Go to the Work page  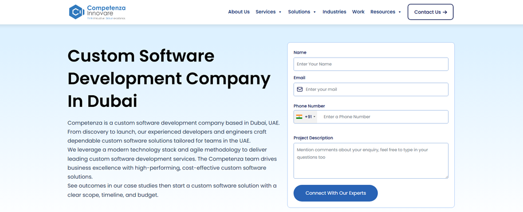[x=358, y=12]
